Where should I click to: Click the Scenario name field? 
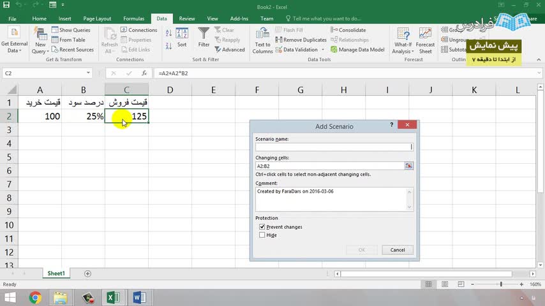coord(334,147)
